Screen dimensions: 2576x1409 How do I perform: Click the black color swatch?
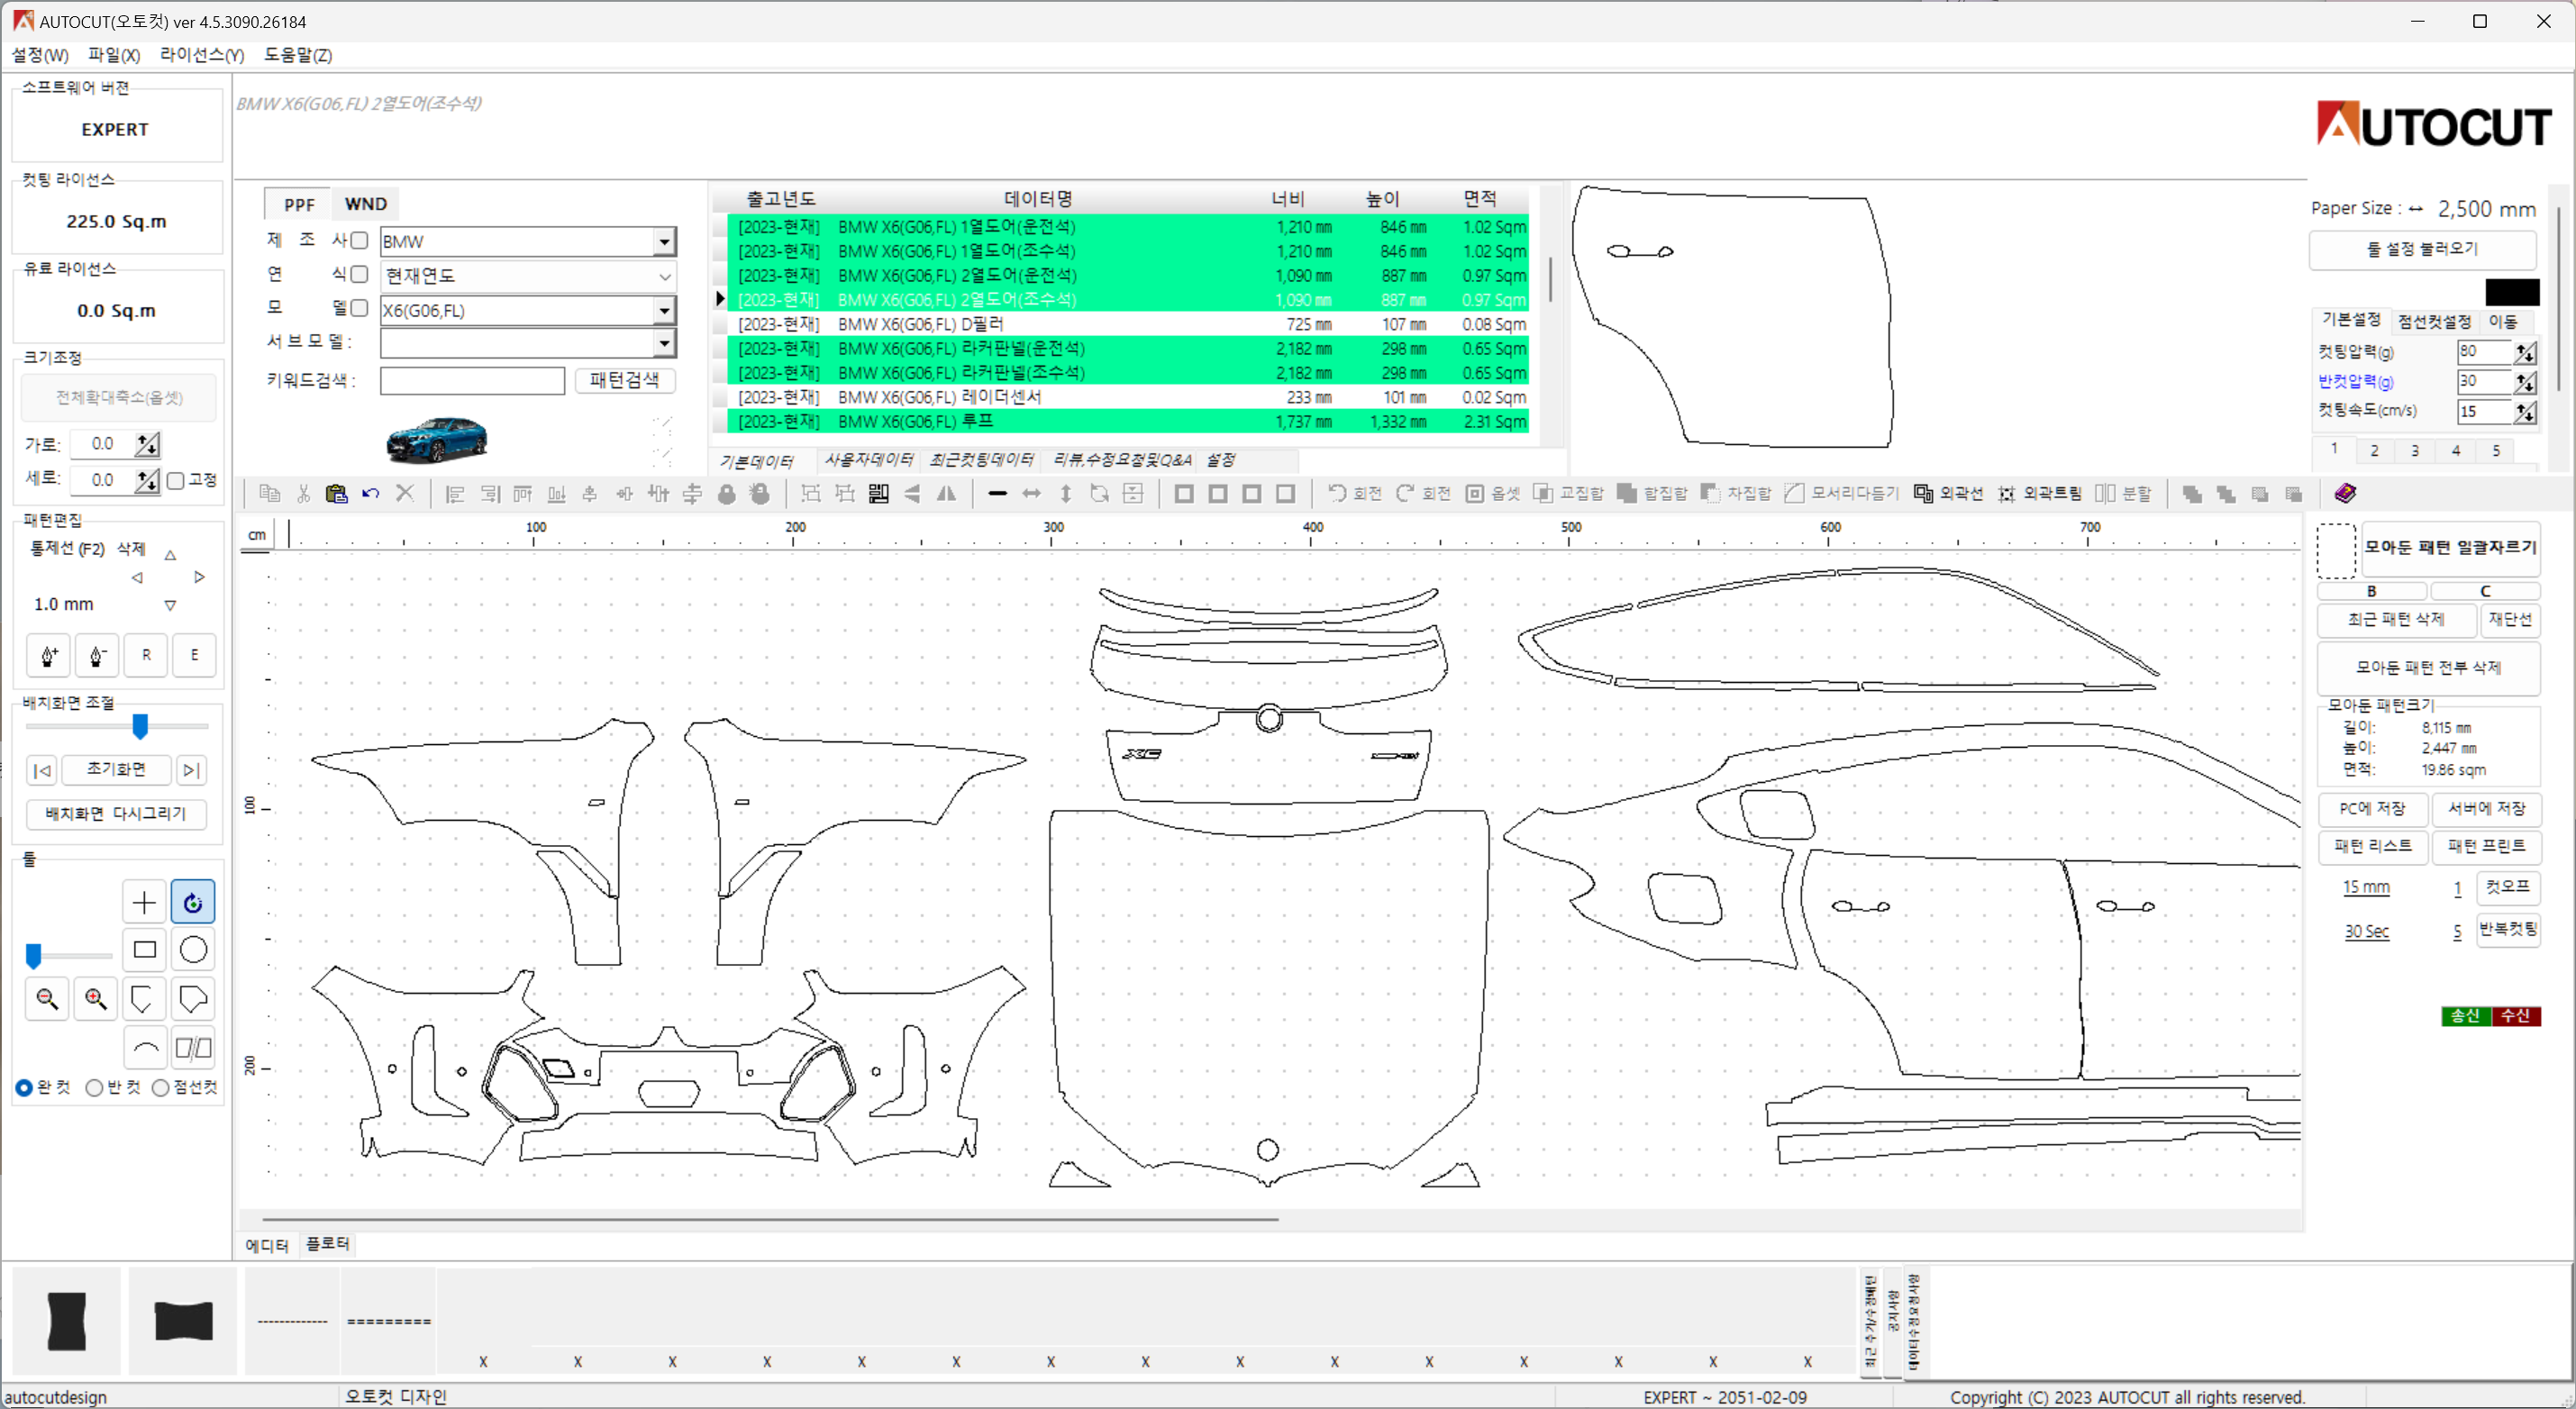2512,292
